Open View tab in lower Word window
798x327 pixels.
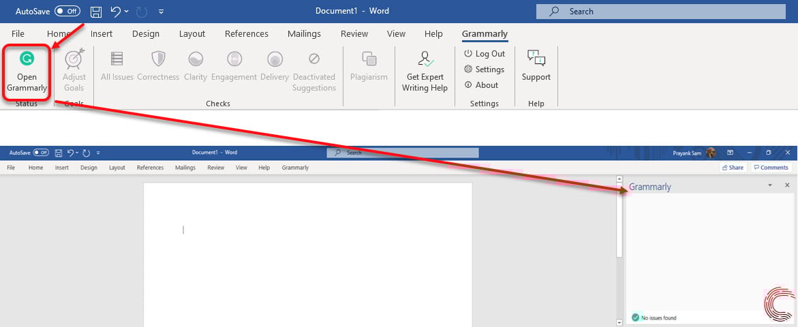tap(241, 168)
